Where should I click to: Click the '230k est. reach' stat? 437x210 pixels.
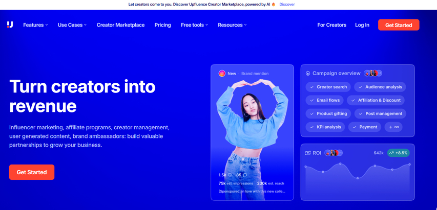click(x=270, y=183)
